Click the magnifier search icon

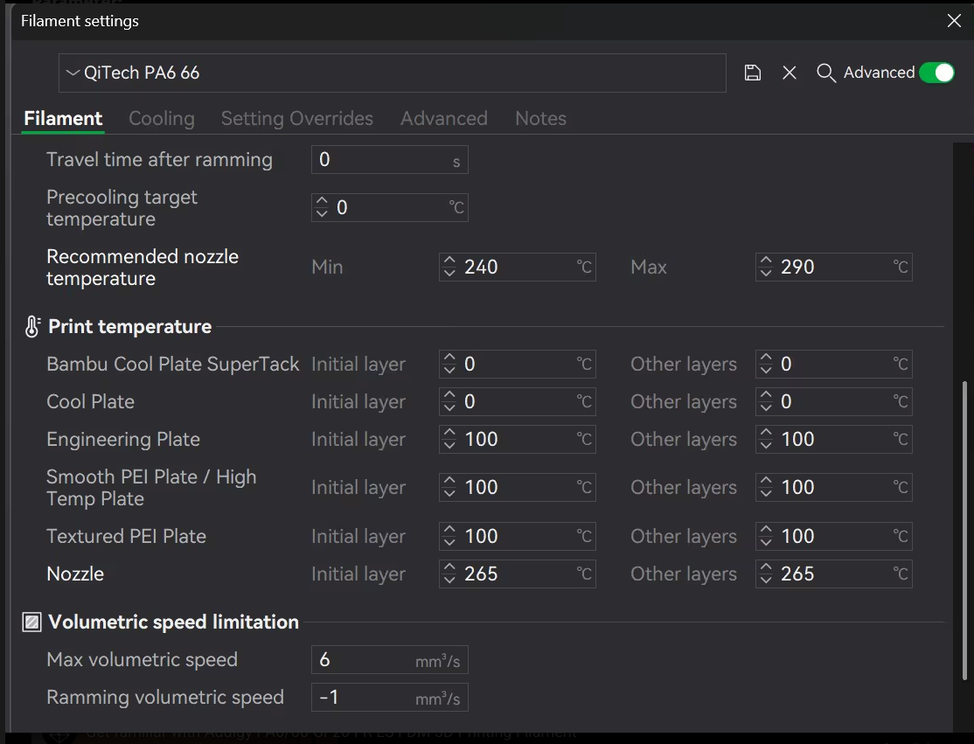click(x=825, y=73)
